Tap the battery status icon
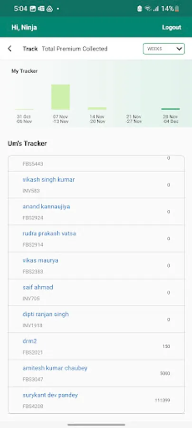The height and width of the screenshot is (428, 192). click(x=177, y=9)
